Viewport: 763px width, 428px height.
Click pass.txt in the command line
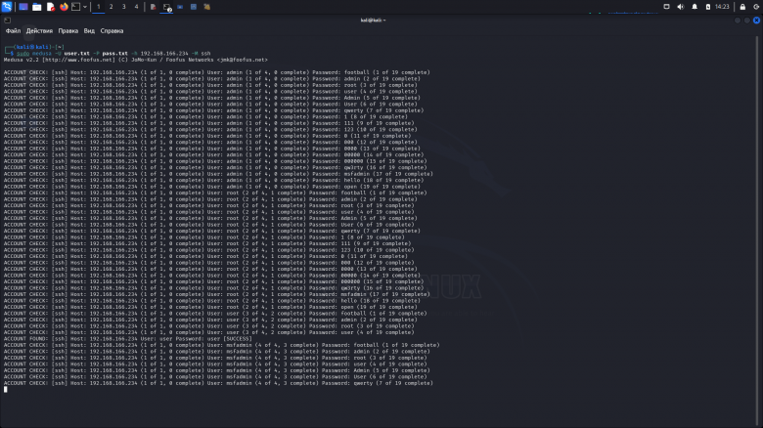[114, 54]
